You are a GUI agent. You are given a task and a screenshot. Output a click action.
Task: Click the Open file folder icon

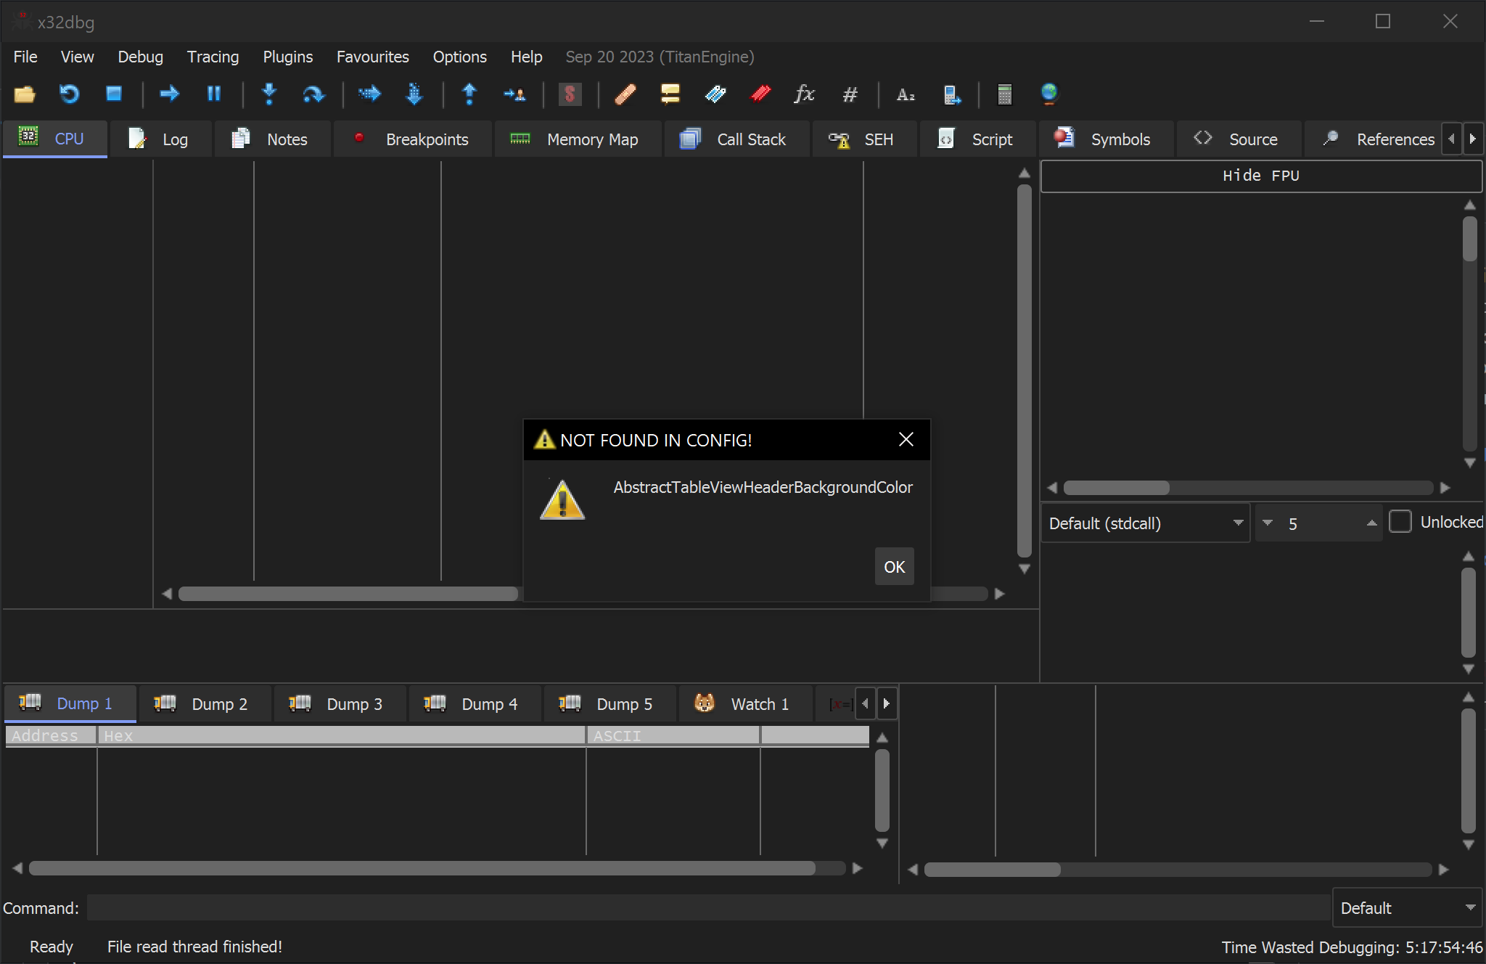(x=25, y=94)
